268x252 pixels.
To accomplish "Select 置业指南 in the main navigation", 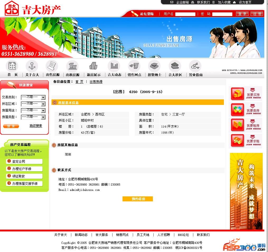I will pyautogui.click(x=196, y=75).
